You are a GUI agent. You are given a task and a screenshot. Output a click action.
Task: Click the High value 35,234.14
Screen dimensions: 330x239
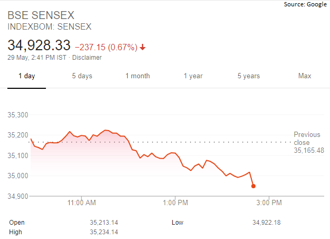104,232
